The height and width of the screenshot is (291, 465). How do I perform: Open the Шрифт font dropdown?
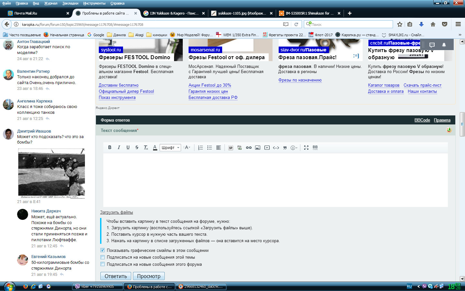tap(170, 147)
